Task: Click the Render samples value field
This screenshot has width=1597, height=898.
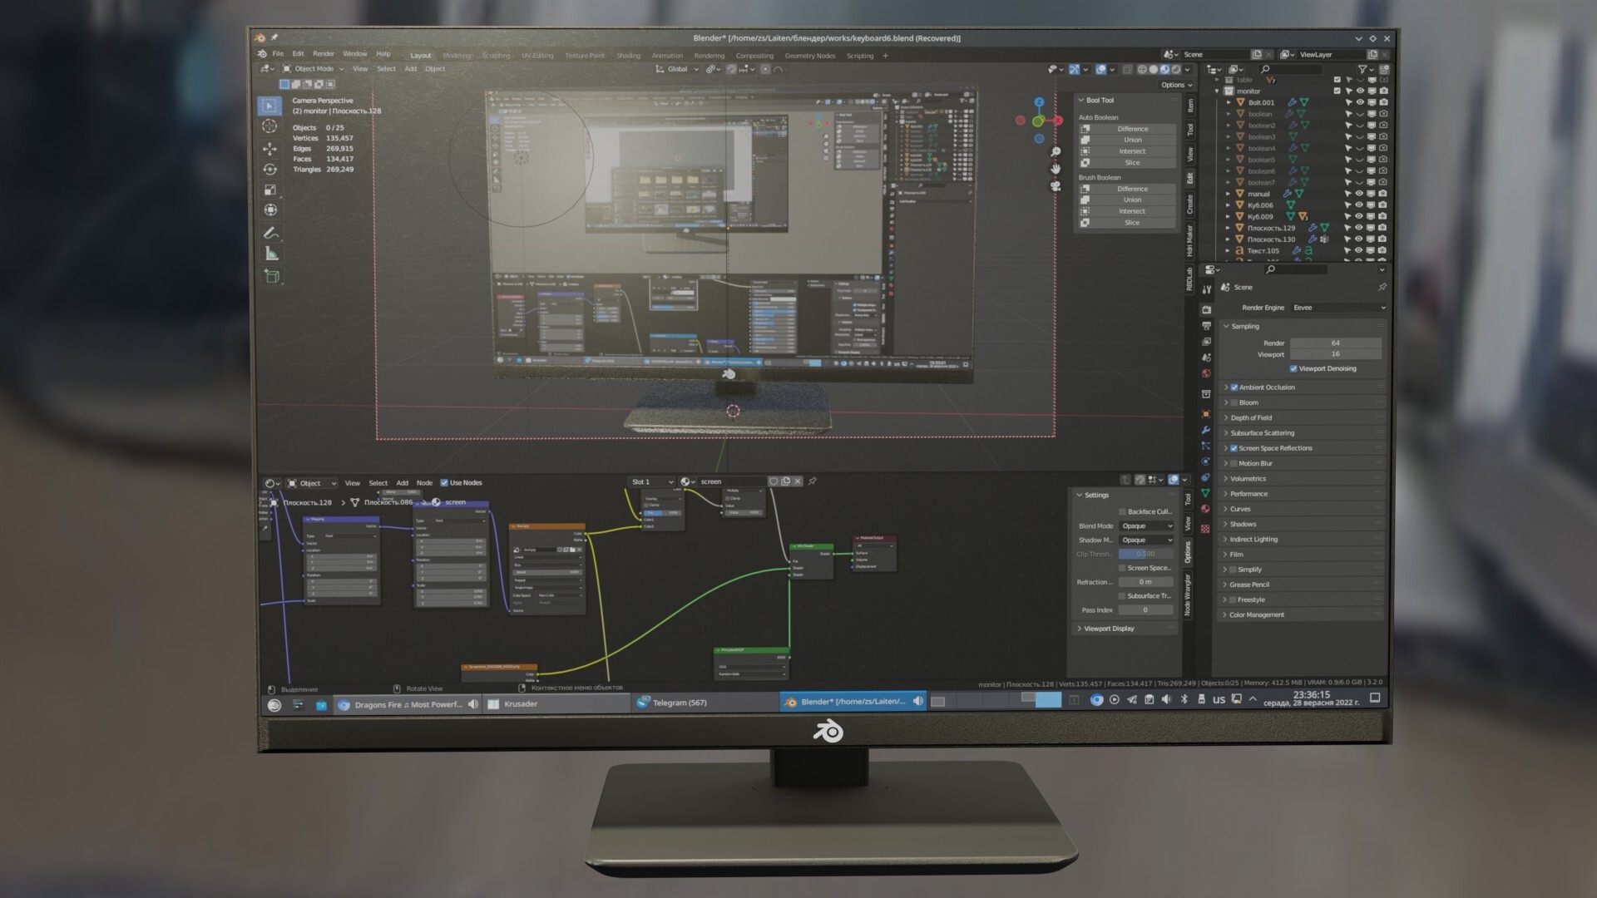Action: coord(1335,343)
